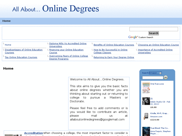
Task: Click the Kindle device thumbnail
Action: point(146,116)
